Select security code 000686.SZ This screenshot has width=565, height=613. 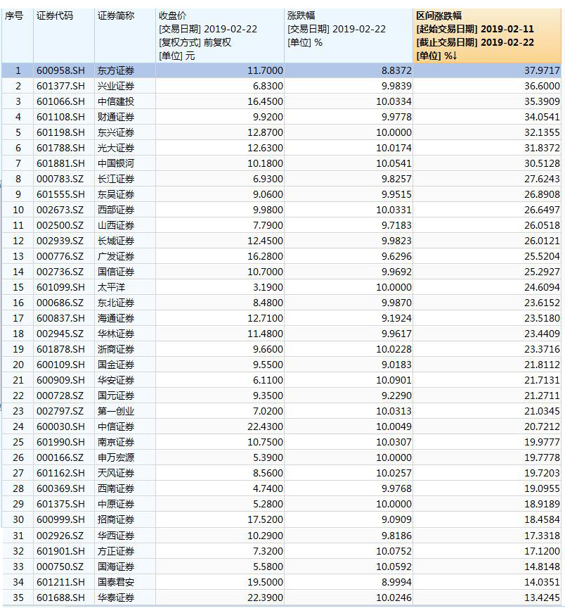tap(60, 303)
